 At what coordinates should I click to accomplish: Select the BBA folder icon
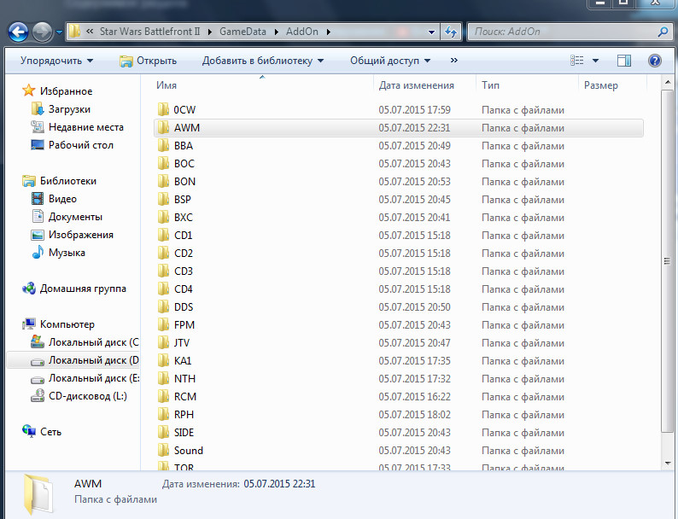coord(163,146)
